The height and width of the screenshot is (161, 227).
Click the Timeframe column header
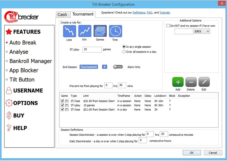coord(124,96)
